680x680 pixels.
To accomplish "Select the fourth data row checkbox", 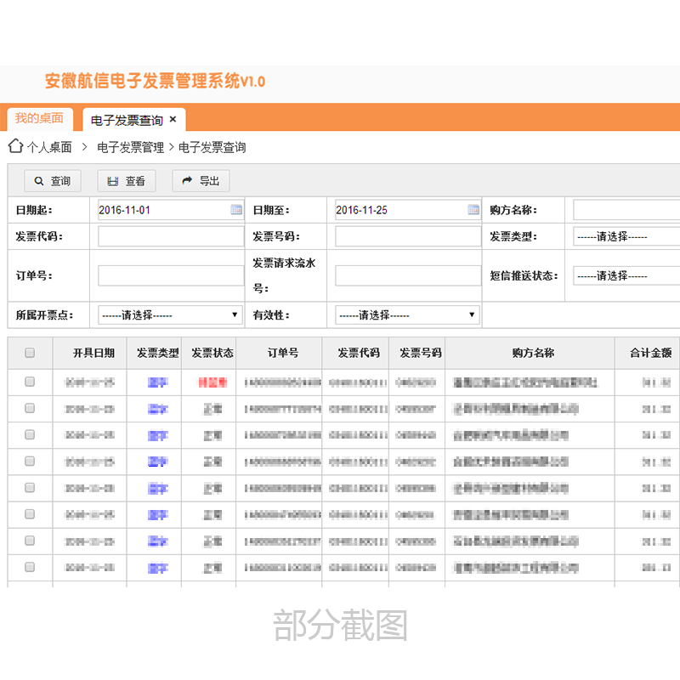I will click(30, 461).
